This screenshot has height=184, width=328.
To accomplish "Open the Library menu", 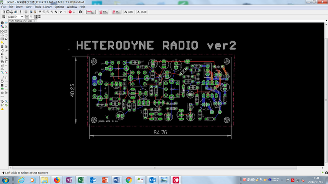I will coord(48,7).
